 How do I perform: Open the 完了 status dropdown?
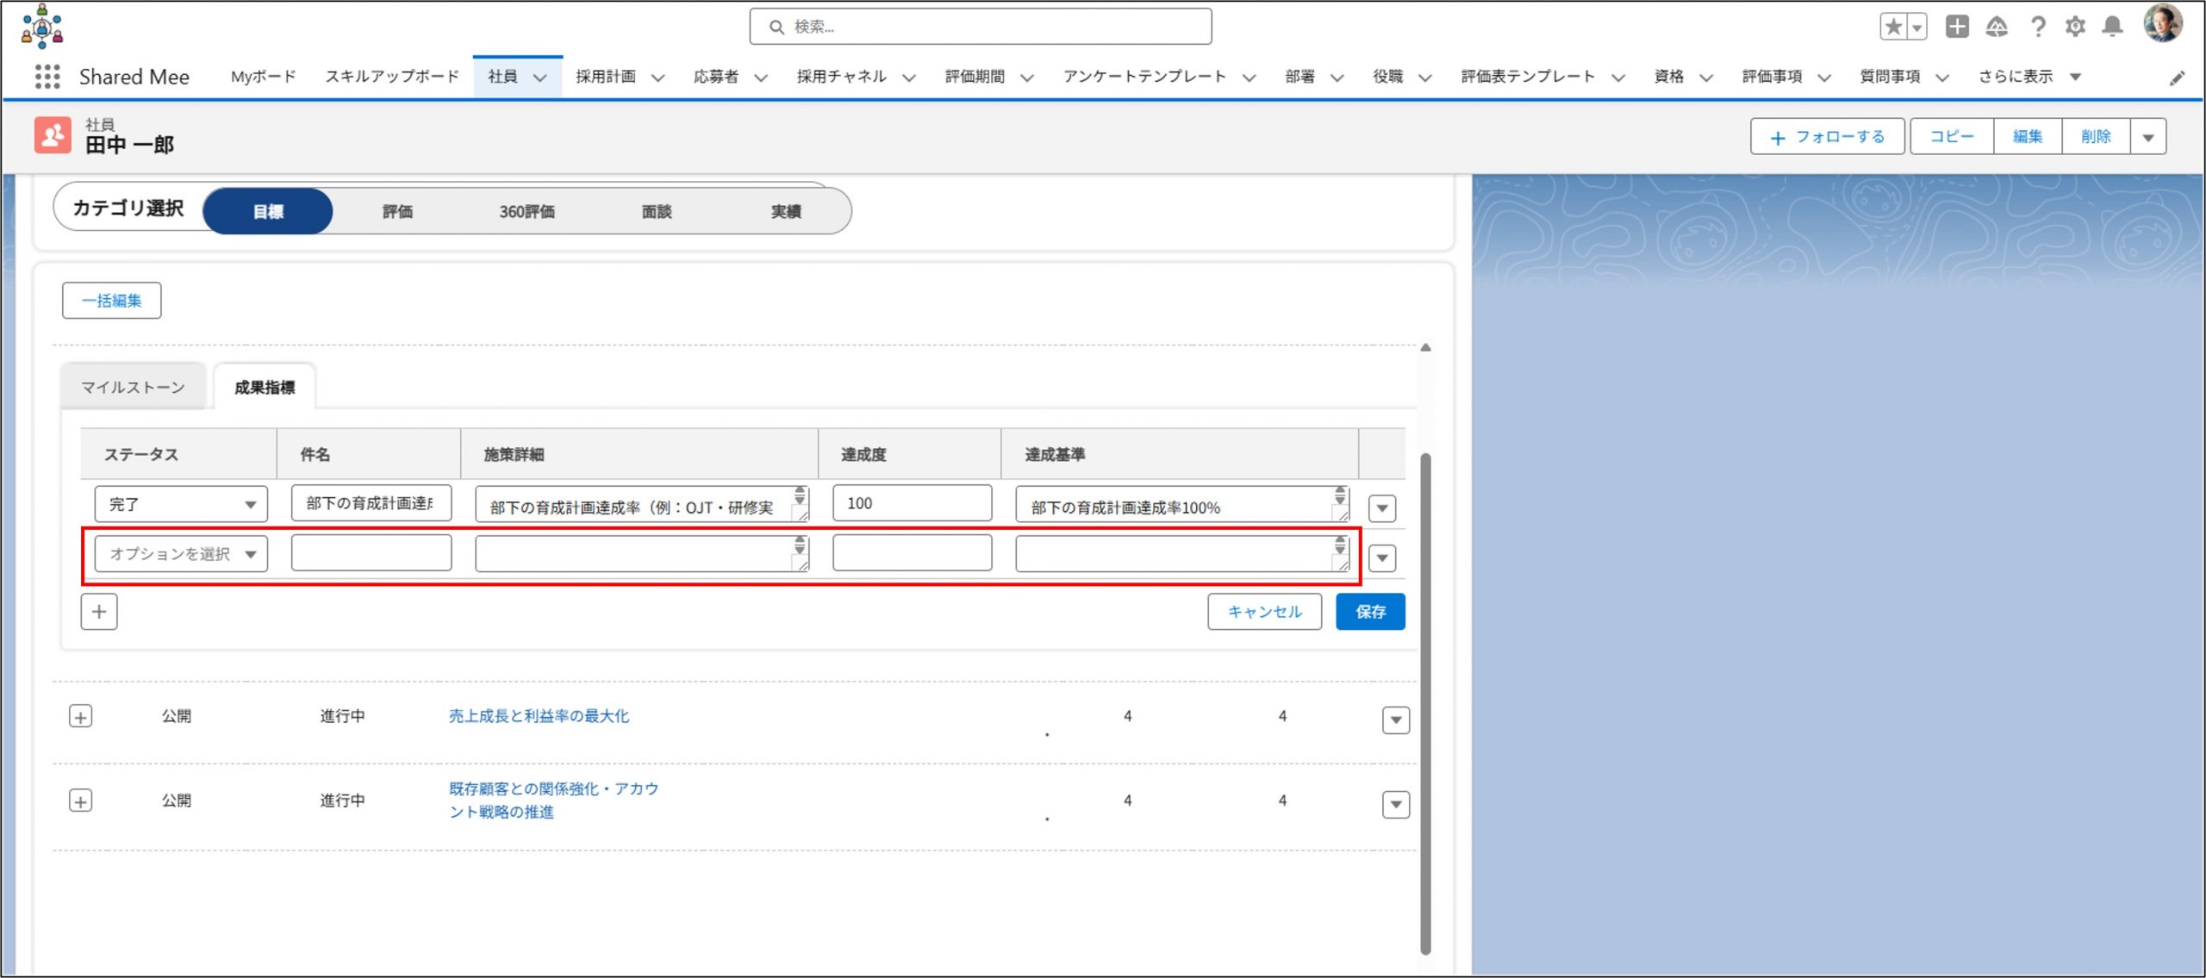pyautogui.click(x=181, y=504)
